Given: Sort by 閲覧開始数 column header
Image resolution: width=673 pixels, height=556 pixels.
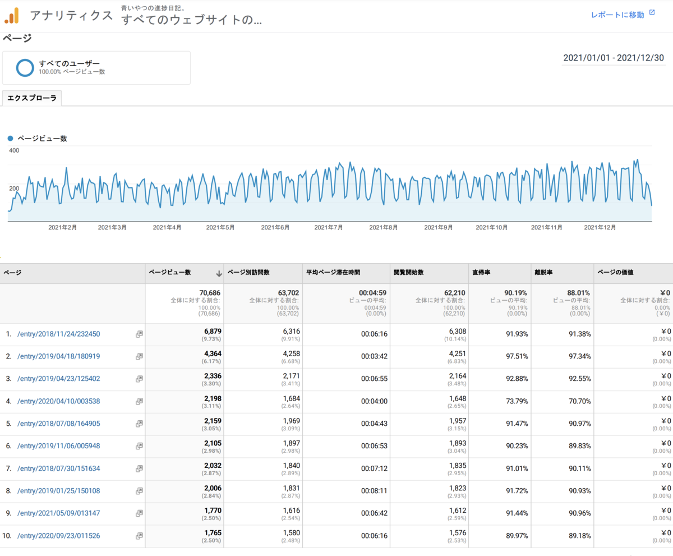Looking at the screenshot, I should (x=429, y=273).
